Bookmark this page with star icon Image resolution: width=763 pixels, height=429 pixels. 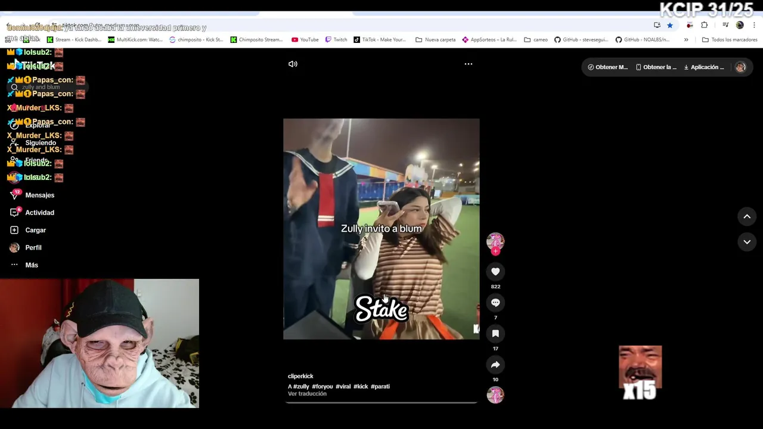[x=670, y=25]
